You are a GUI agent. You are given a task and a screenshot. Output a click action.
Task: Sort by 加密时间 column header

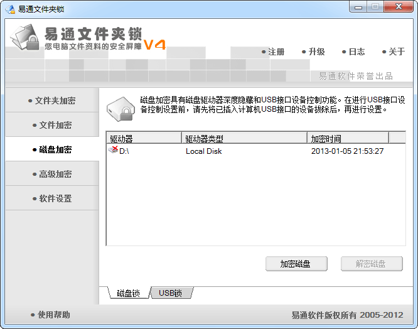[348, 138]
